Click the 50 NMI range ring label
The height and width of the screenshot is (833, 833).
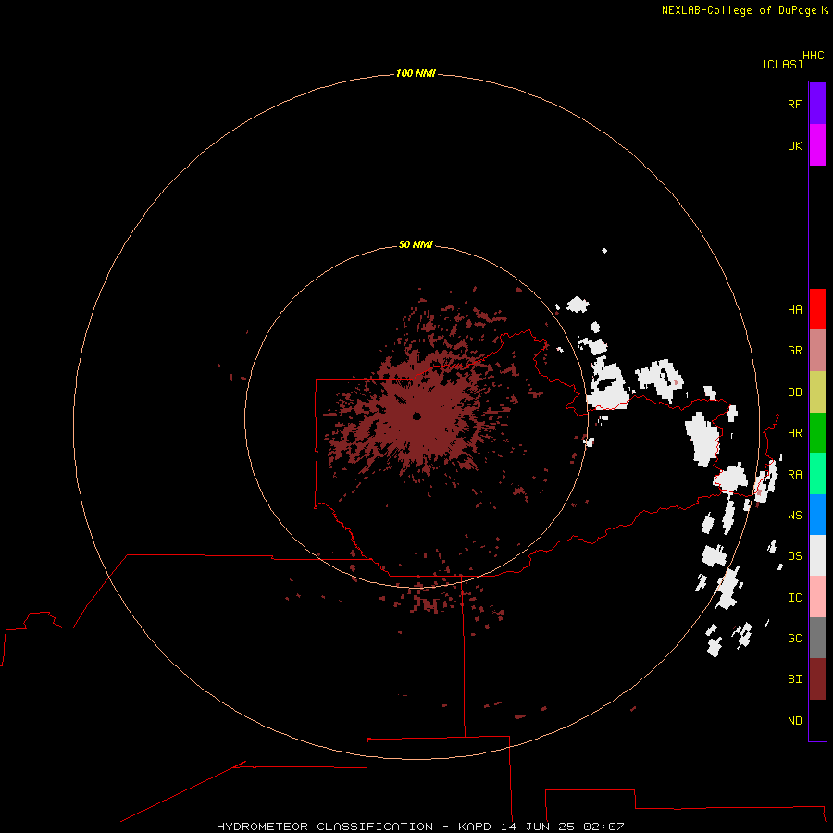pyautogui.click(x=416, y=244)
